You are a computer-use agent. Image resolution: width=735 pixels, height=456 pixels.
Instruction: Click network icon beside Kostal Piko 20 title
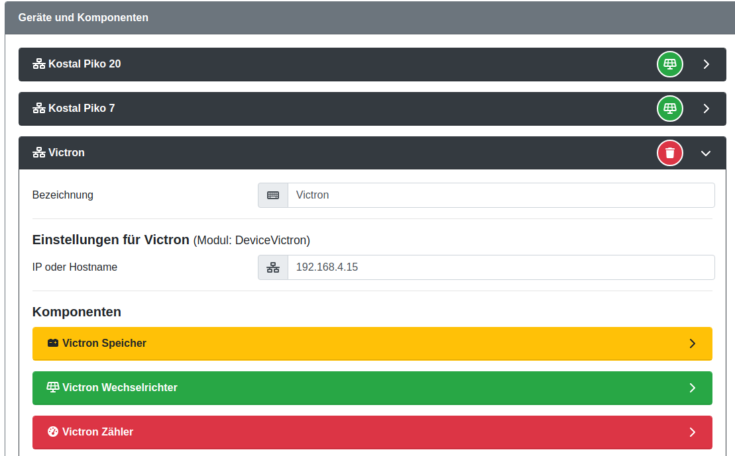coord(39,64)
